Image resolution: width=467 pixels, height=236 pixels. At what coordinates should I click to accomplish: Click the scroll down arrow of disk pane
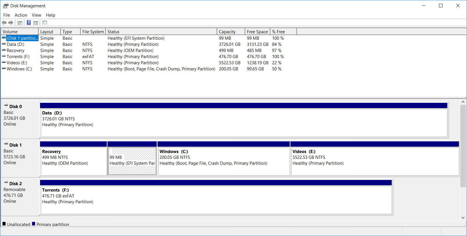point(463,218)
